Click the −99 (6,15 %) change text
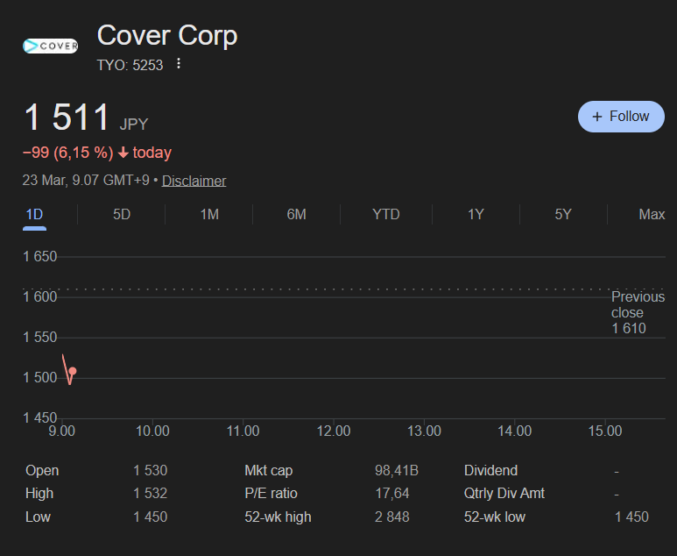 (x=67, y=153)
